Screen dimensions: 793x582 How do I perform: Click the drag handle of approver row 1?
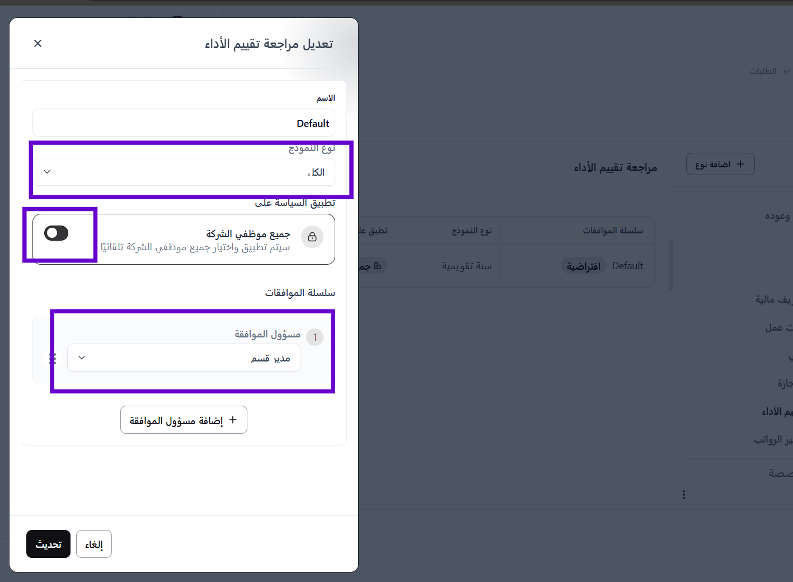pos(53,358)
